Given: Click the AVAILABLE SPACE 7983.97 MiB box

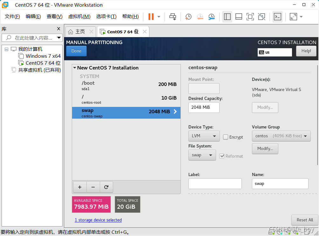Looking at the screenshot, I should coord(91,204).
